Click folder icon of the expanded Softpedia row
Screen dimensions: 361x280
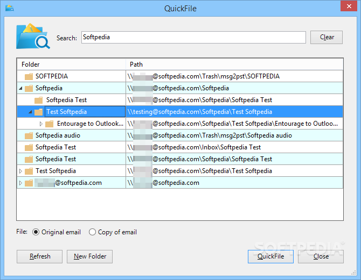point(29,88)
